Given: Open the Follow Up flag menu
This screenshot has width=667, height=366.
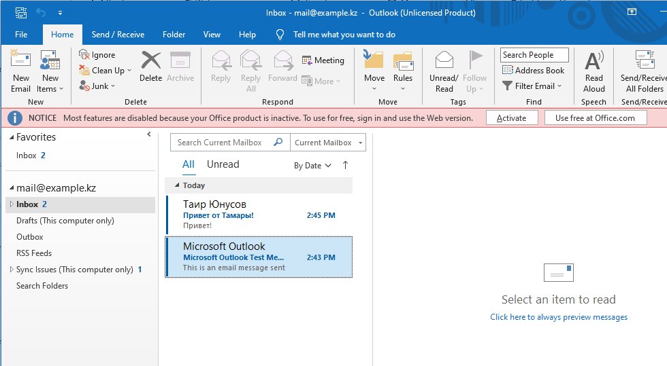Looking at the screenshot, I should 475,71.
